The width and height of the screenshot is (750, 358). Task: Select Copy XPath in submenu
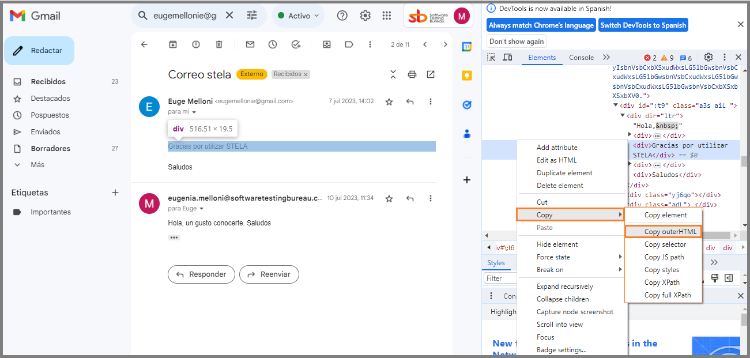pyautogui.click(x=662, y=282)
